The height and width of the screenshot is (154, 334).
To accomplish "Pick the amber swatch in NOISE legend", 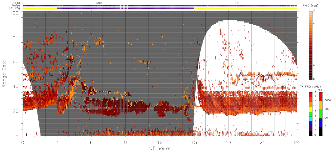I will [x=320, y=105].
